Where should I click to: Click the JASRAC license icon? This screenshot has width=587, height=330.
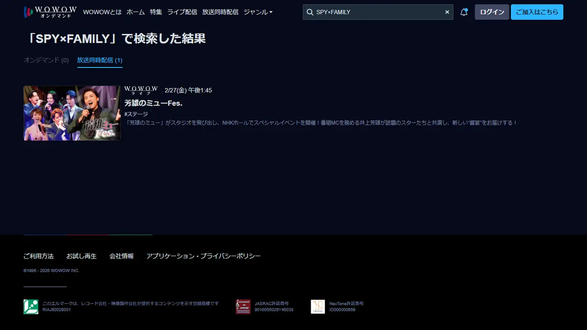243,307
